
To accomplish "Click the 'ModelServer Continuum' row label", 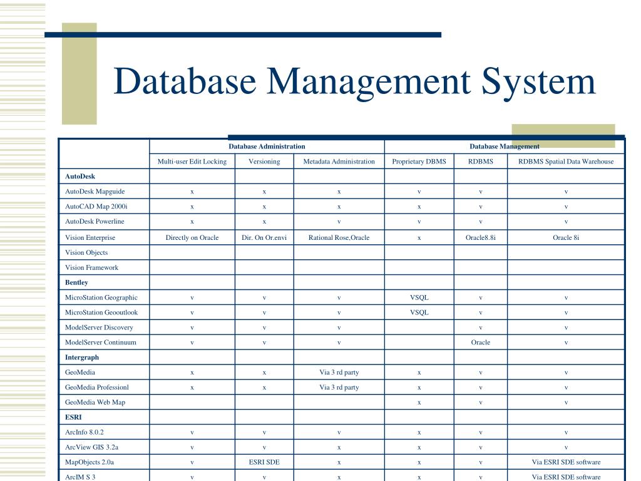I will click(x=101, y=343).
